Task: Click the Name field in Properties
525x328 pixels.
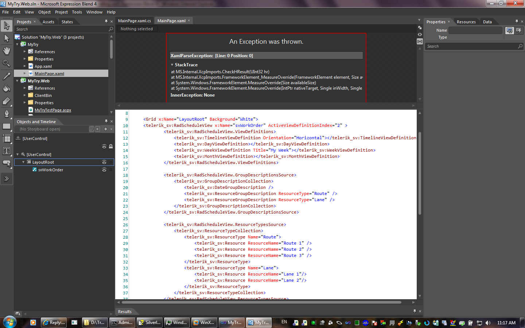Action: pos(475,30)
